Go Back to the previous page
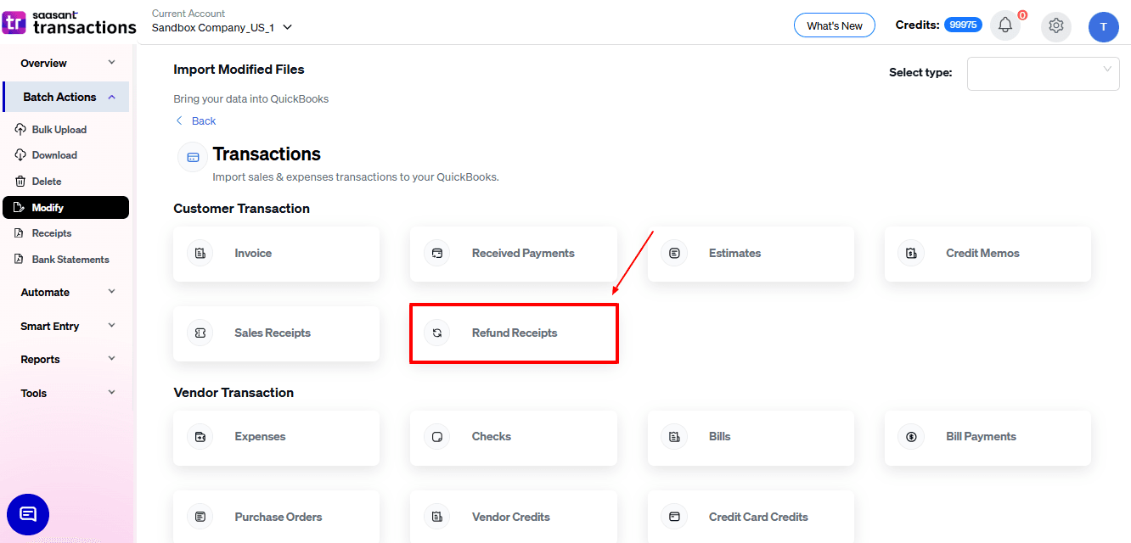The width and height of the screenshot is (1131, 543). [x=196, y=121]
